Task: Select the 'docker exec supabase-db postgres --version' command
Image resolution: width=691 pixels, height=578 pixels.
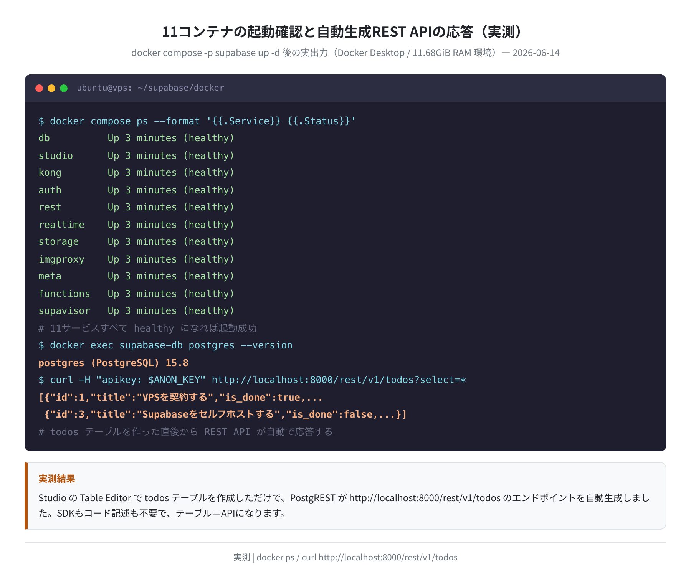Action: click(x=165, y=345)
